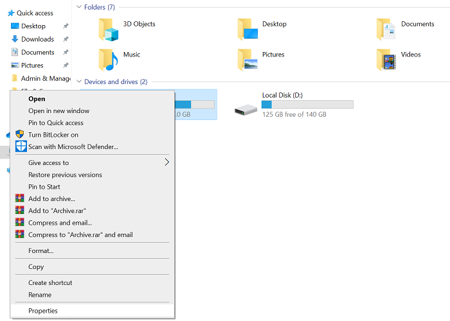This screenshot has height=321, width=450.
Task: Click the Local Disk (D:) label
Action: (x=282, y=95)
